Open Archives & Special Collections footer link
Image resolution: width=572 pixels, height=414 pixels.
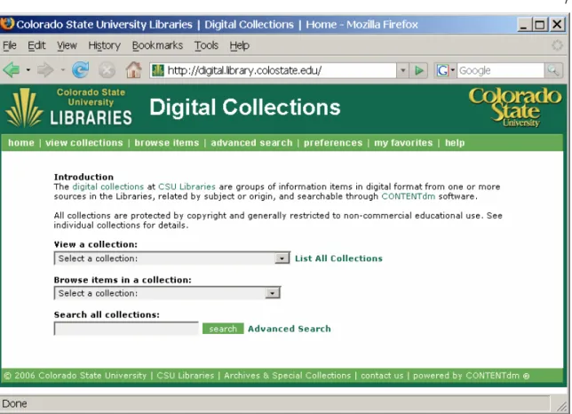287,375
